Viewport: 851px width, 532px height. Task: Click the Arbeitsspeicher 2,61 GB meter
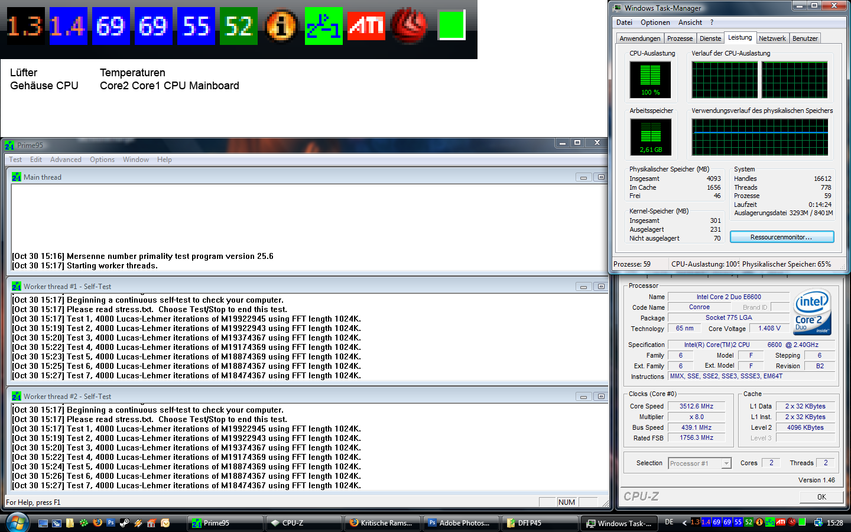tap(651, 137)
